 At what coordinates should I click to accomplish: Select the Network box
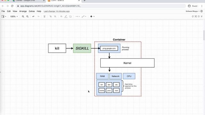tap(116, 76)
